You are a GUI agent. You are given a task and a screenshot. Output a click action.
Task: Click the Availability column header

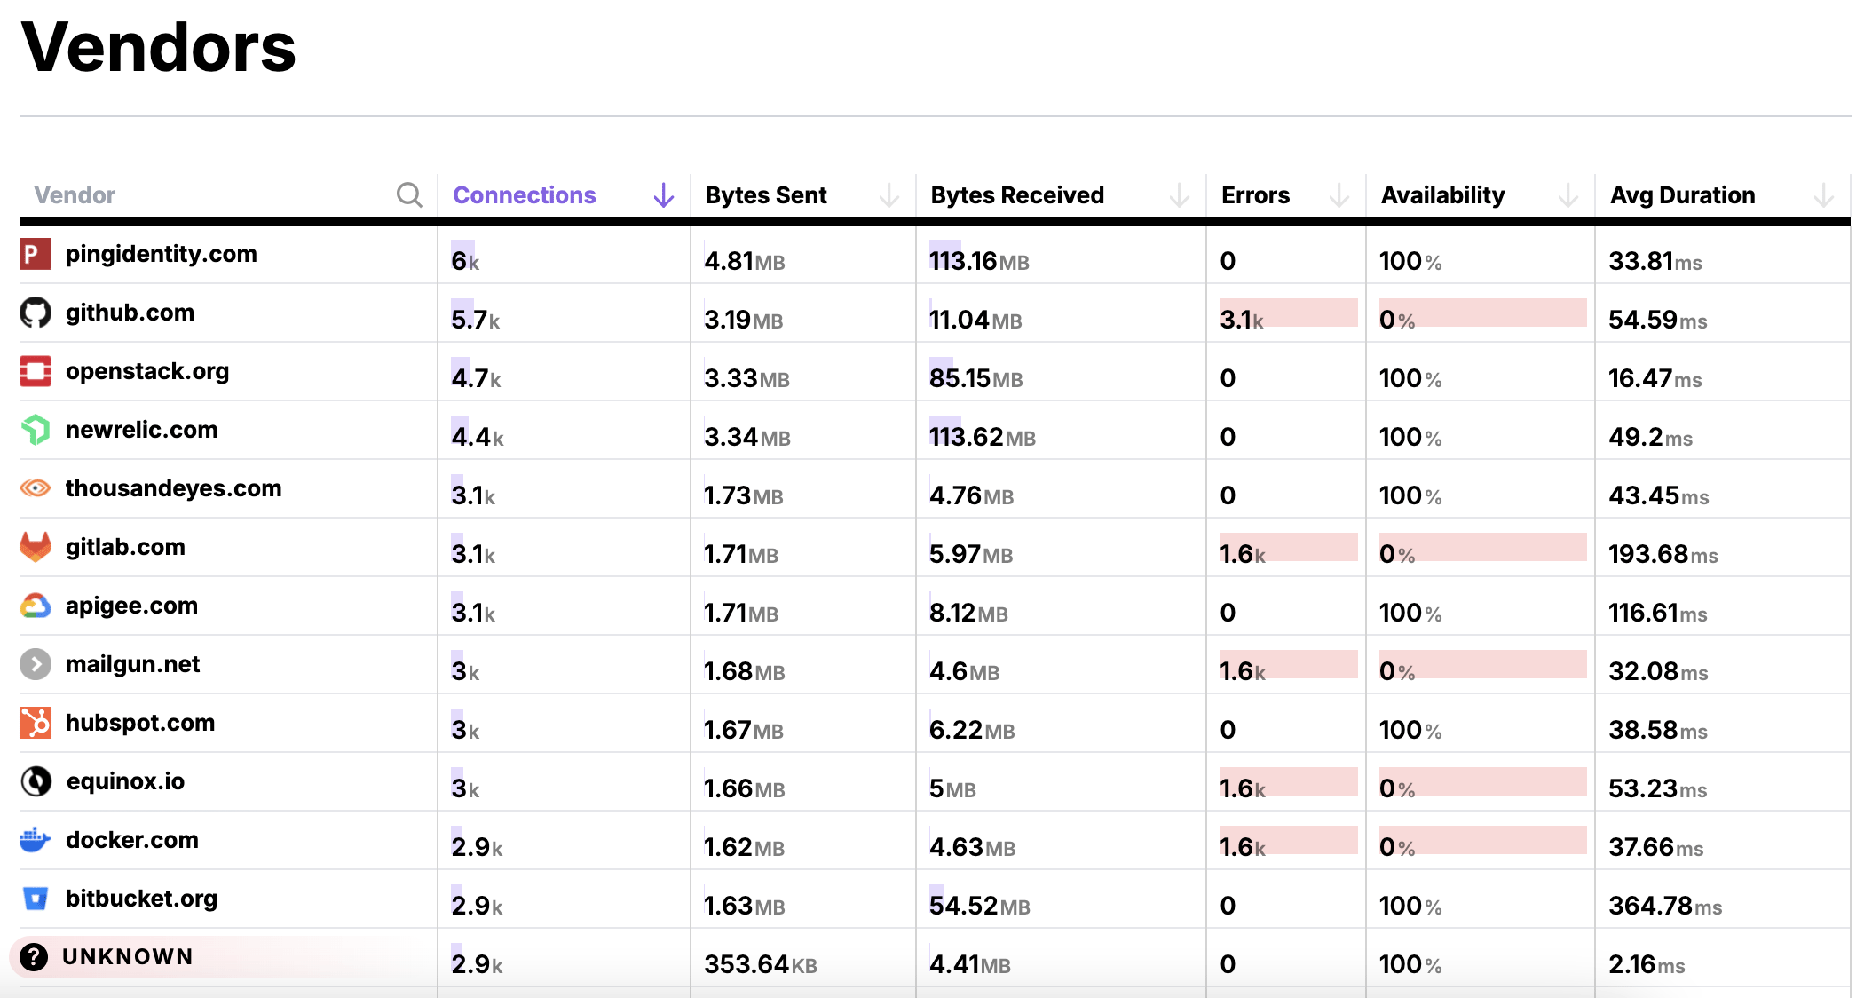[1442, 195]
